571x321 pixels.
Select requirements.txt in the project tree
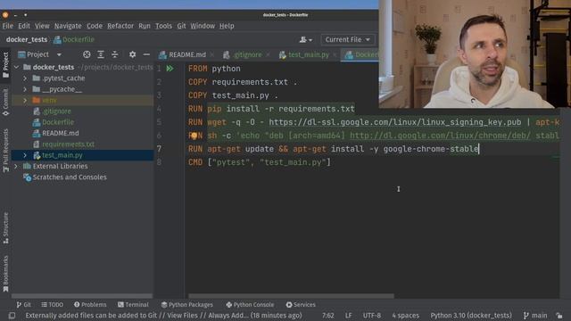68,144
